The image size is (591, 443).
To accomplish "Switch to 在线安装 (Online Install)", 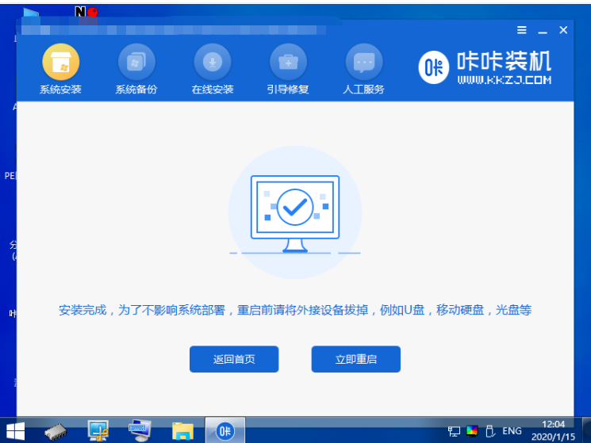I will tap(213, 62).
